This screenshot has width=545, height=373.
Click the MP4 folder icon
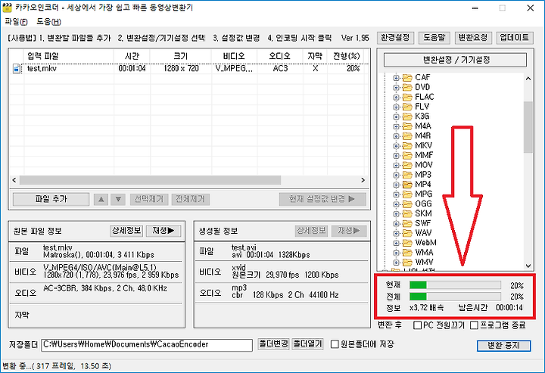pos(407,185)
